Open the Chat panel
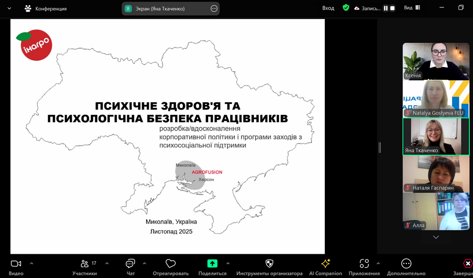The image size is (473, 278). (130, 263)
